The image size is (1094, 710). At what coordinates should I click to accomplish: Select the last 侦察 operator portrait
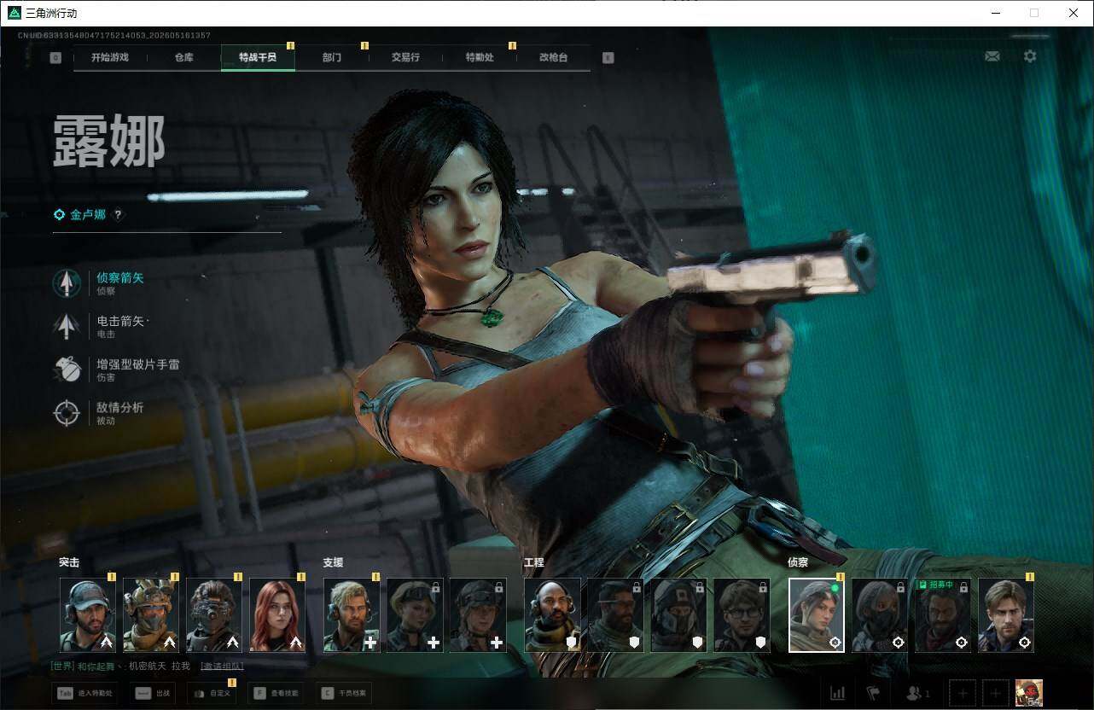click(x=1006, y=615)
